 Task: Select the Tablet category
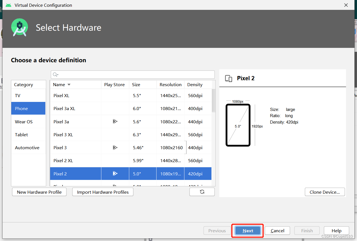[28, 135]
